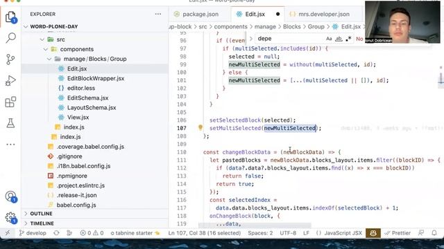
Task: Synchronize changes from status bar
Action: [56, 233]
